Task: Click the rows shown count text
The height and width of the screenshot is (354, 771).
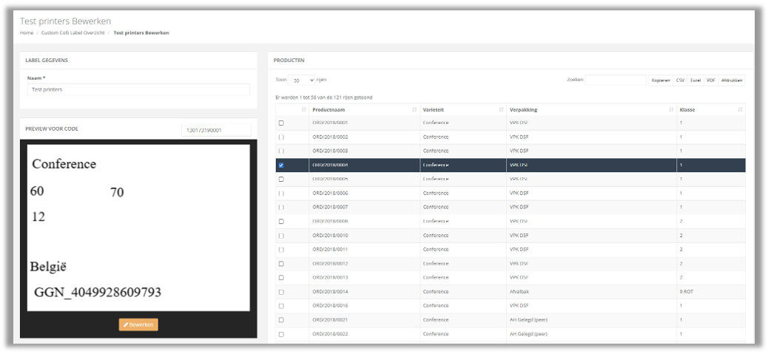Action: pos(324,98)
